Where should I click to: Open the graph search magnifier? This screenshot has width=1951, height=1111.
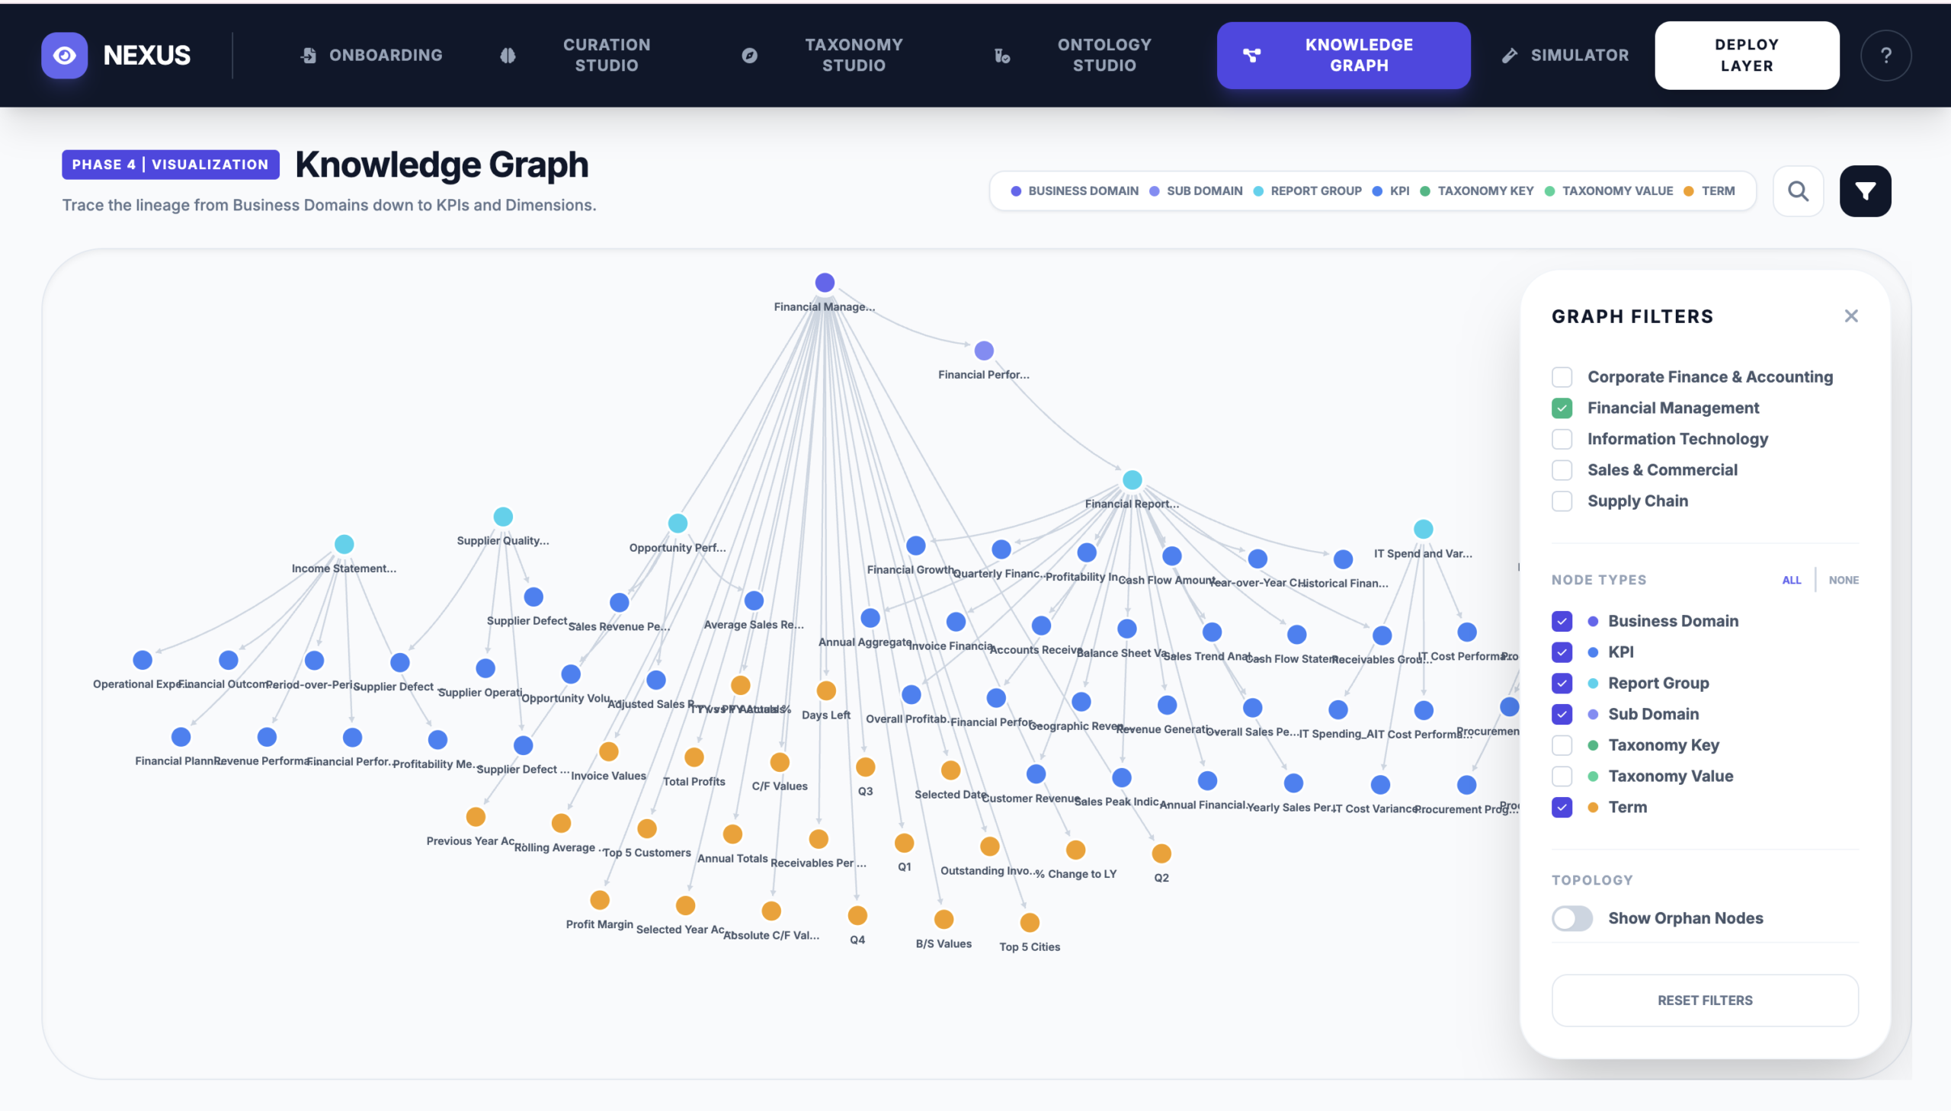pos(1798,191)
